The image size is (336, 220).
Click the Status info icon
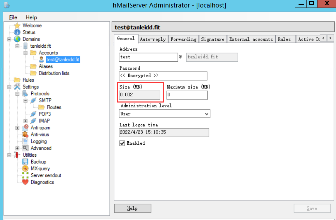click(x=17, y=32)
